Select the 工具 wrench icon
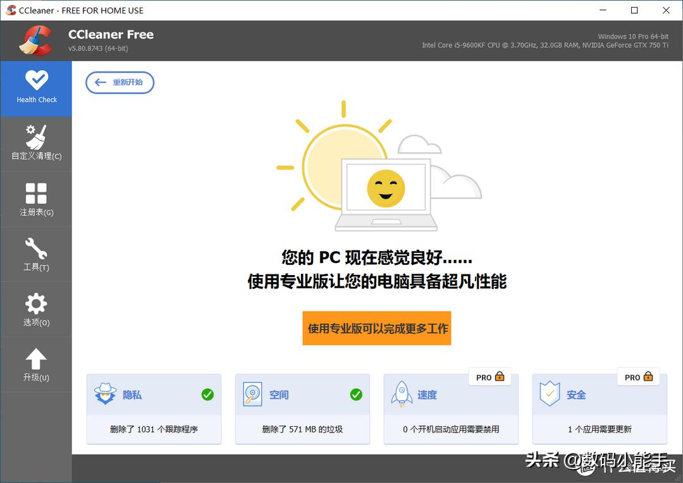The height and width of the screenshot is (483, 683). (x=36, y=247)
